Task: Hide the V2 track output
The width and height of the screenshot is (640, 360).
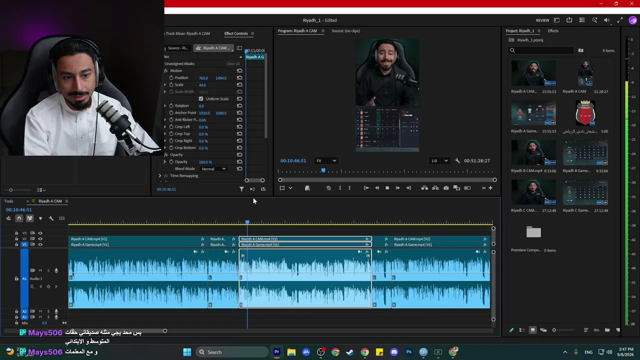Action: (40, 239)
